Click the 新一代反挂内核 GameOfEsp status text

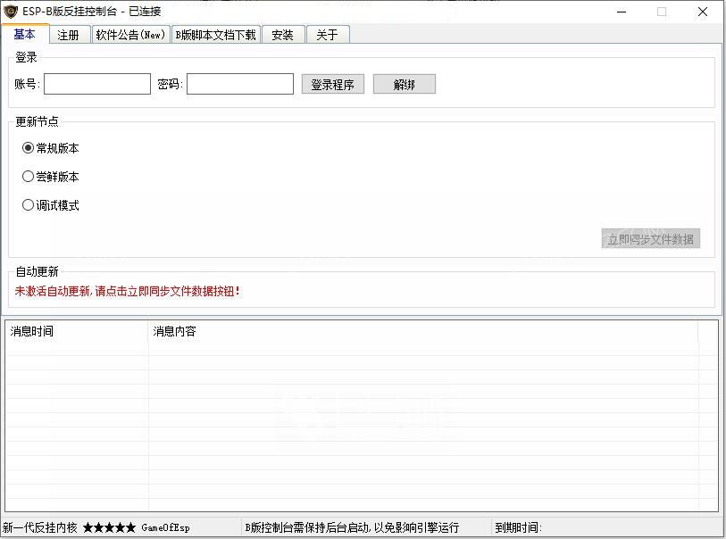[x=96, y=527]
